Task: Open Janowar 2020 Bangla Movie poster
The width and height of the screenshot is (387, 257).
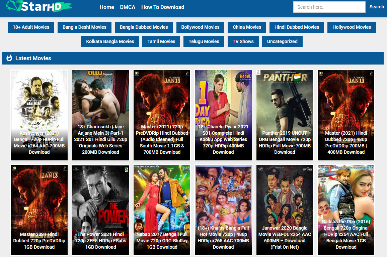Action: 285,210
